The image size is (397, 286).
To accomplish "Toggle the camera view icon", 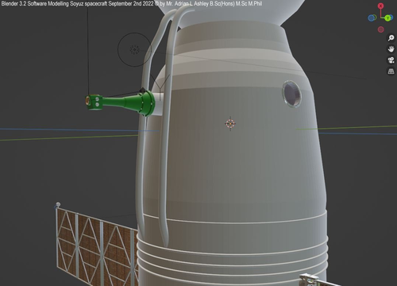I will (391, 60).
